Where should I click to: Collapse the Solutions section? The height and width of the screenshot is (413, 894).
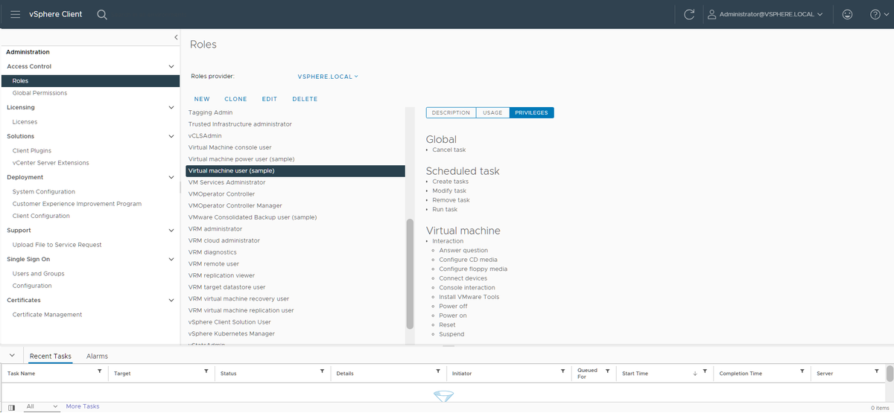[172, 136]
